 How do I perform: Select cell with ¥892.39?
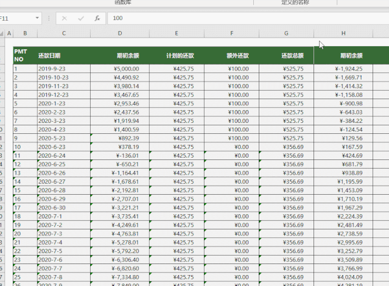tap(120, 138)
